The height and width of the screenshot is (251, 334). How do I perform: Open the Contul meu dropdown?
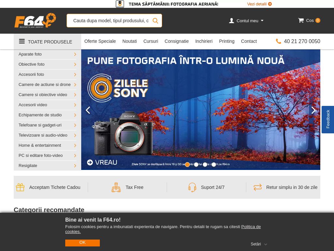[247, 21]
